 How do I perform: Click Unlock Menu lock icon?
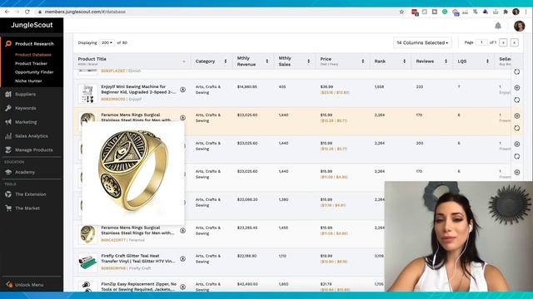[9, 285]
